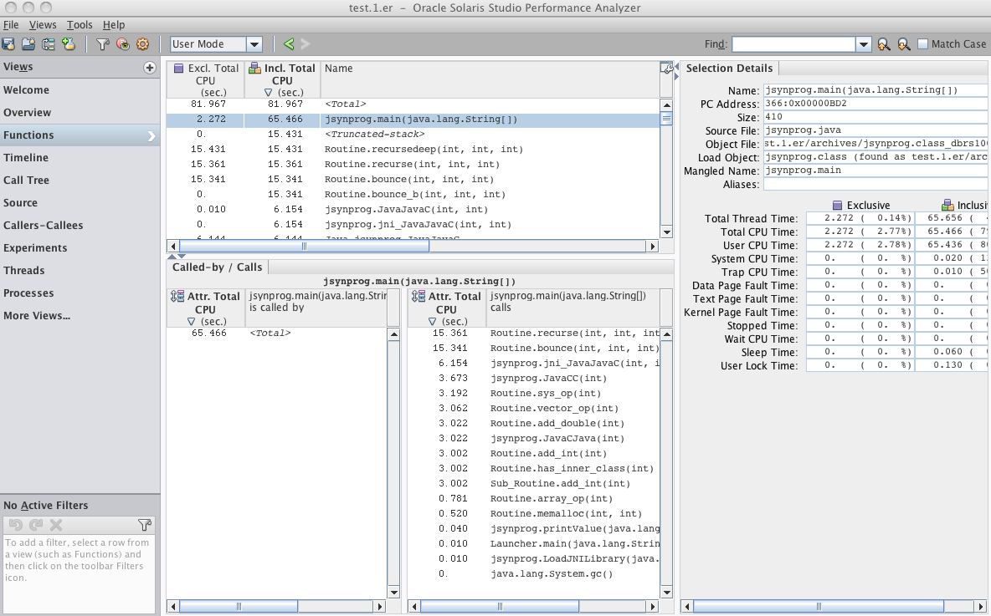Click the Incl. Total CPU column icon
991x616 pixels.
pos(254,69)
